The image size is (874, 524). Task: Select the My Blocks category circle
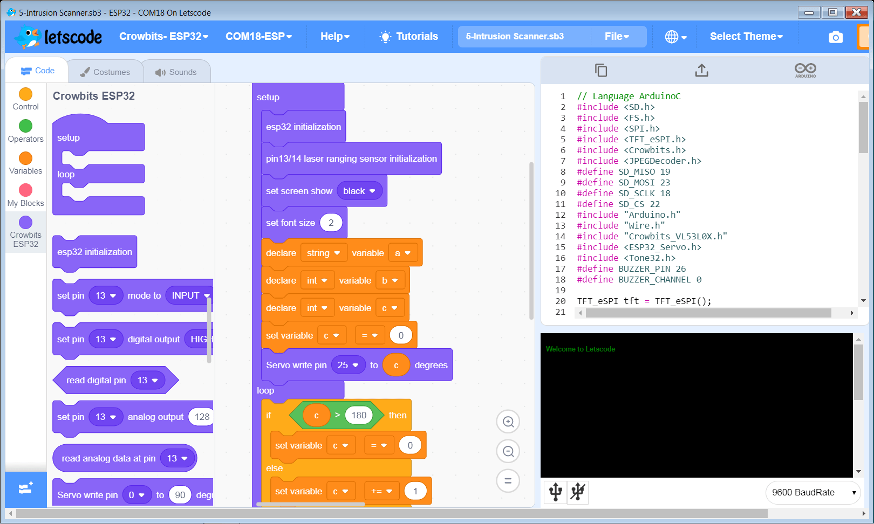click(x=25, y=190)
